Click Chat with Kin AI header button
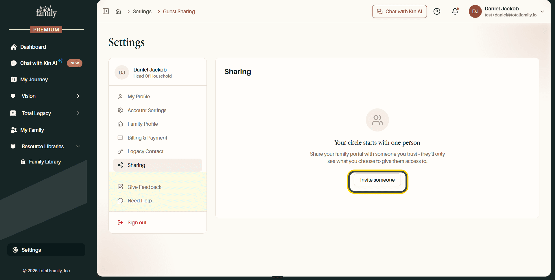Image resolution: width=555 pixels, height=280 pixels. tap(399, 12)
